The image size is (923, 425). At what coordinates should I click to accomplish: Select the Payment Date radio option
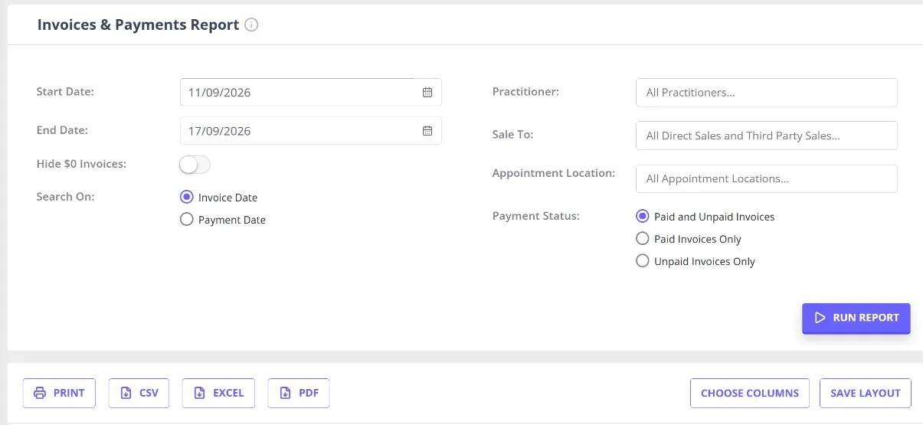point(186,219)
